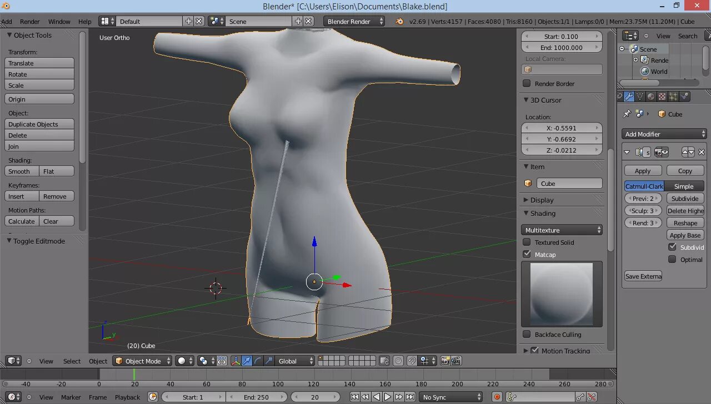Image resolution: width=711 pixels, height=404 pixels.
Task: Toggle modifier viewport visibility eye icon
Action: click(665, 151)
